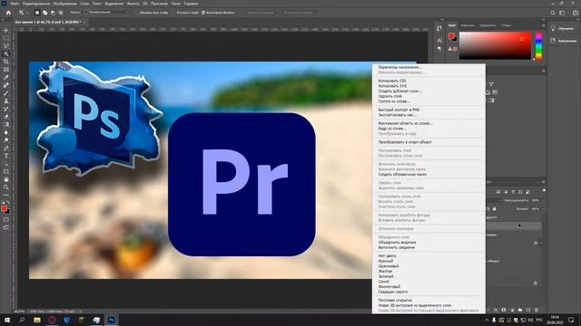
Task: Show hidden tray icons chevron
Action: [487, 320]
